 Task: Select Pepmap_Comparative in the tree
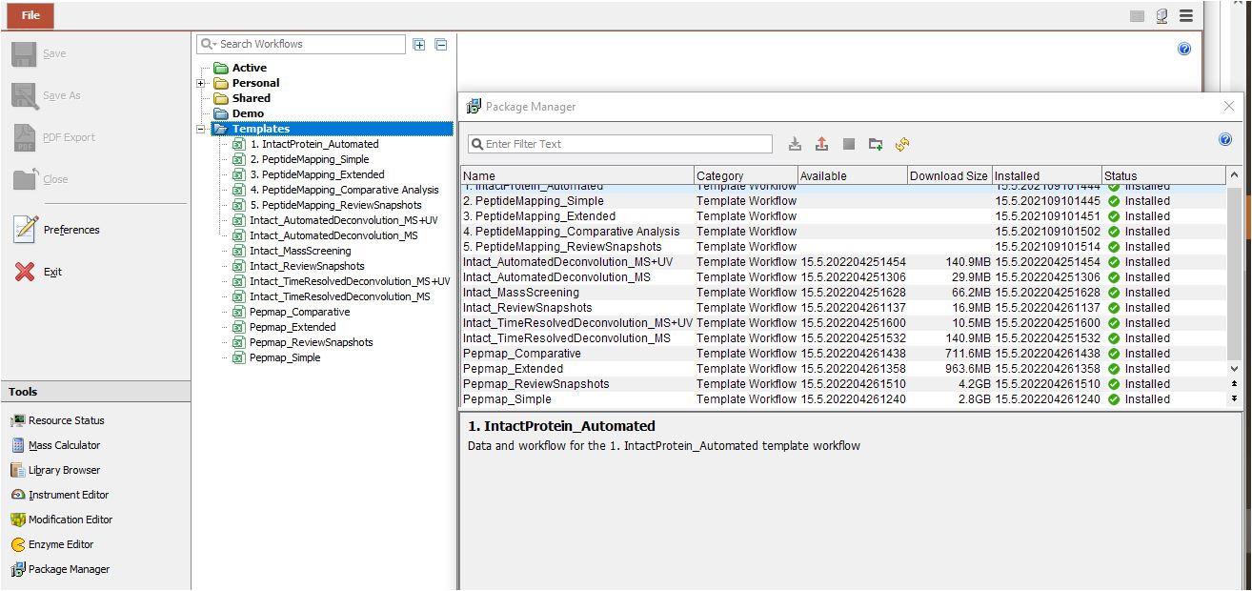[291, 312]
